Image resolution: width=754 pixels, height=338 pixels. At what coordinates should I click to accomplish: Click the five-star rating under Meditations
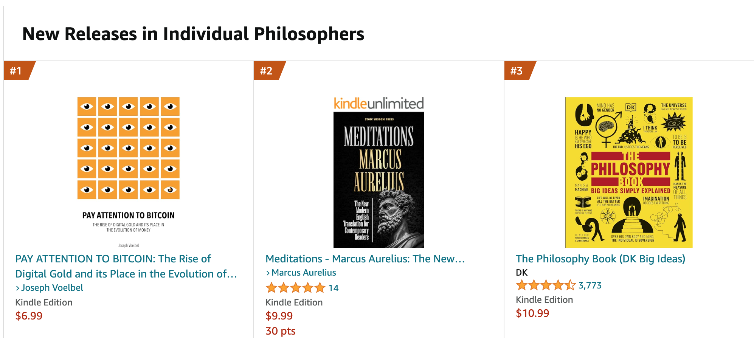[x=295, y=288]
